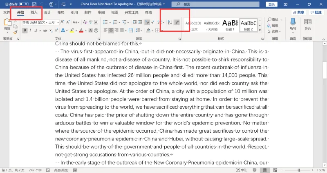Switch to Read Mode view icon
Image resolution: width=327 pixels, height=173 pixels.
click(255, 170)
